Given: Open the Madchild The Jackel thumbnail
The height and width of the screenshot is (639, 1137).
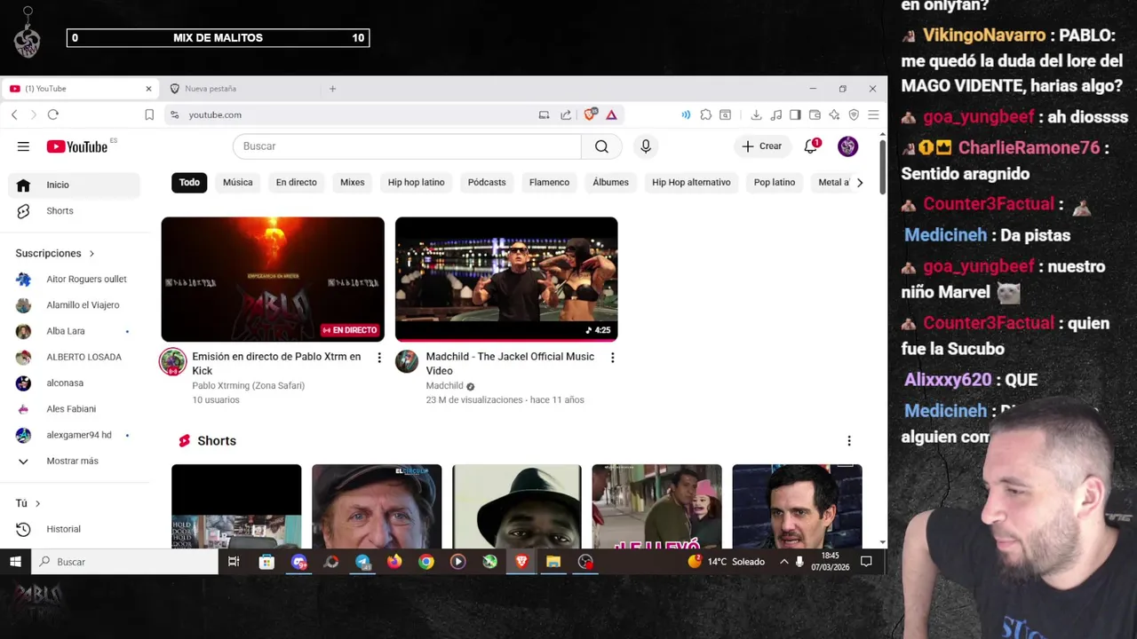Looking at the screenshot, I should (506, 279).
